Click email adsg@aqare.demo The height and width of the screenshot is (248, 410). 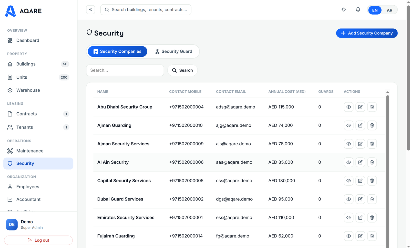tap(235, 107)
